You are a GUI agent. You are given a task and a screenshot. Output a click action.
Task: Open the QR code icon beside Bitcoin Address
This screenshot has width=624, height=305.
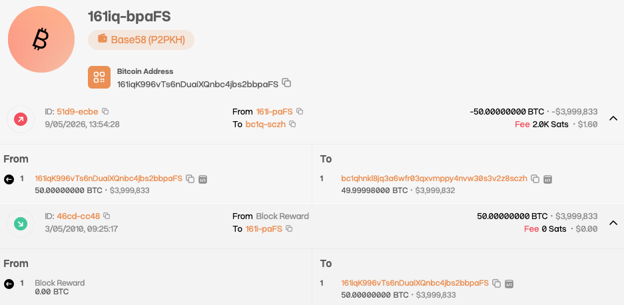(x=99, y=77)
